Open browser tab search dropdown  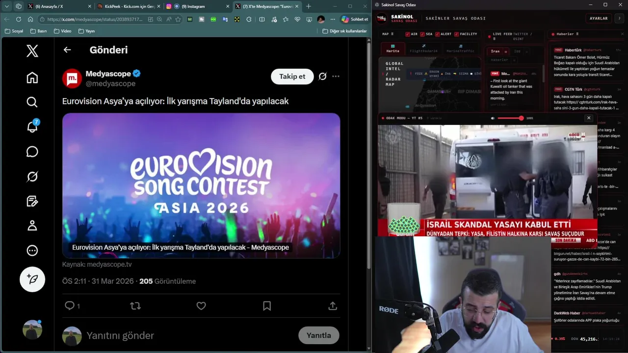(6, 6)
